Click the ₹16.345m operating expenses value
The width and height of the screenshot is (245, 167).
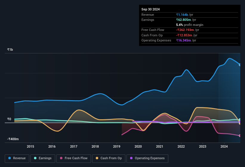click(184, 41)
